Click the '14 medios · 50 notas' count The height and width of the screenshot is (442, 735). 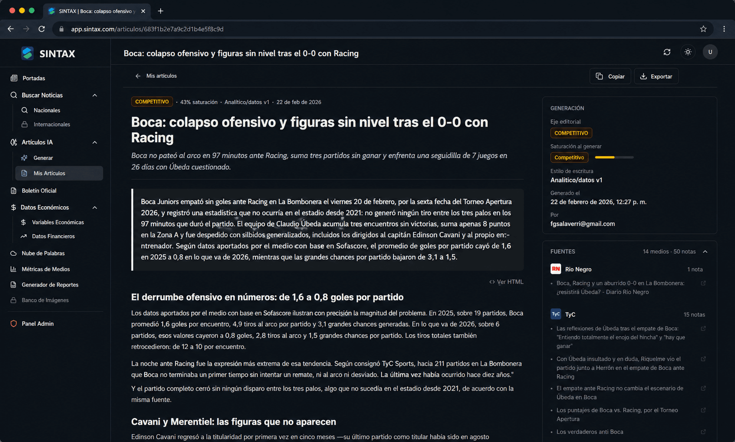(669, 252)
